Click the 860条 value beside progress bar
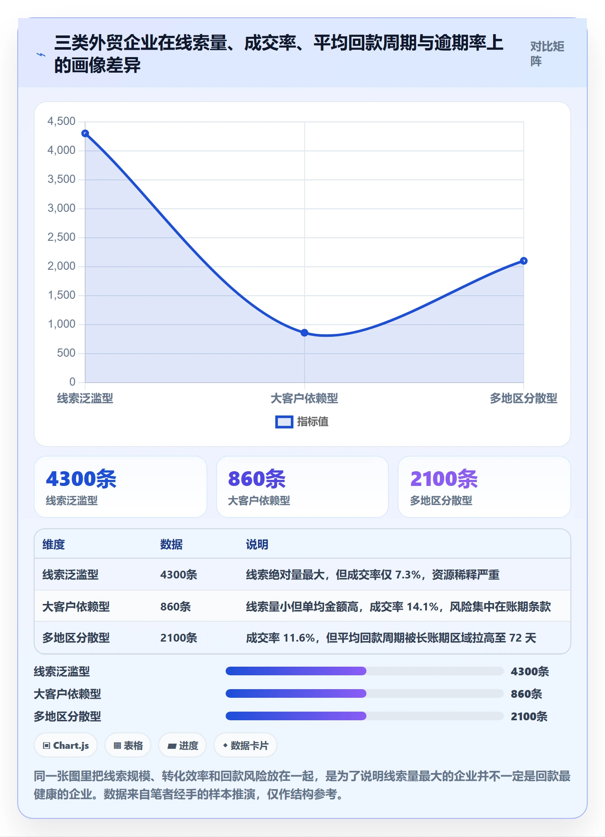605x837 pixels. click(x=526, y=694)
